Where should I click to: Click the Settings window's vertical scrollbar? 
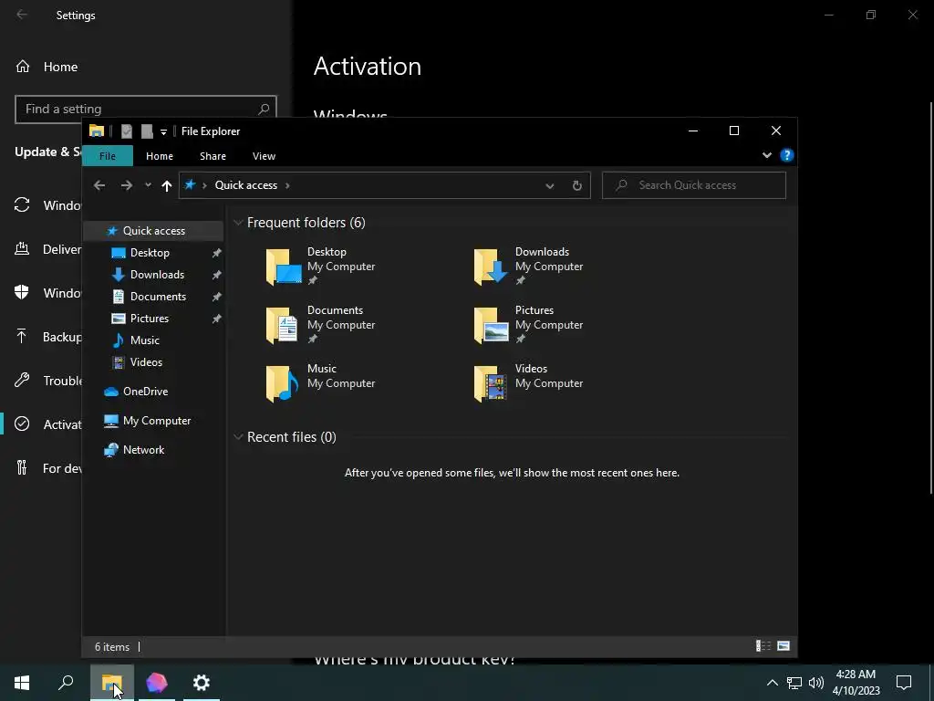tap(931, 298)
